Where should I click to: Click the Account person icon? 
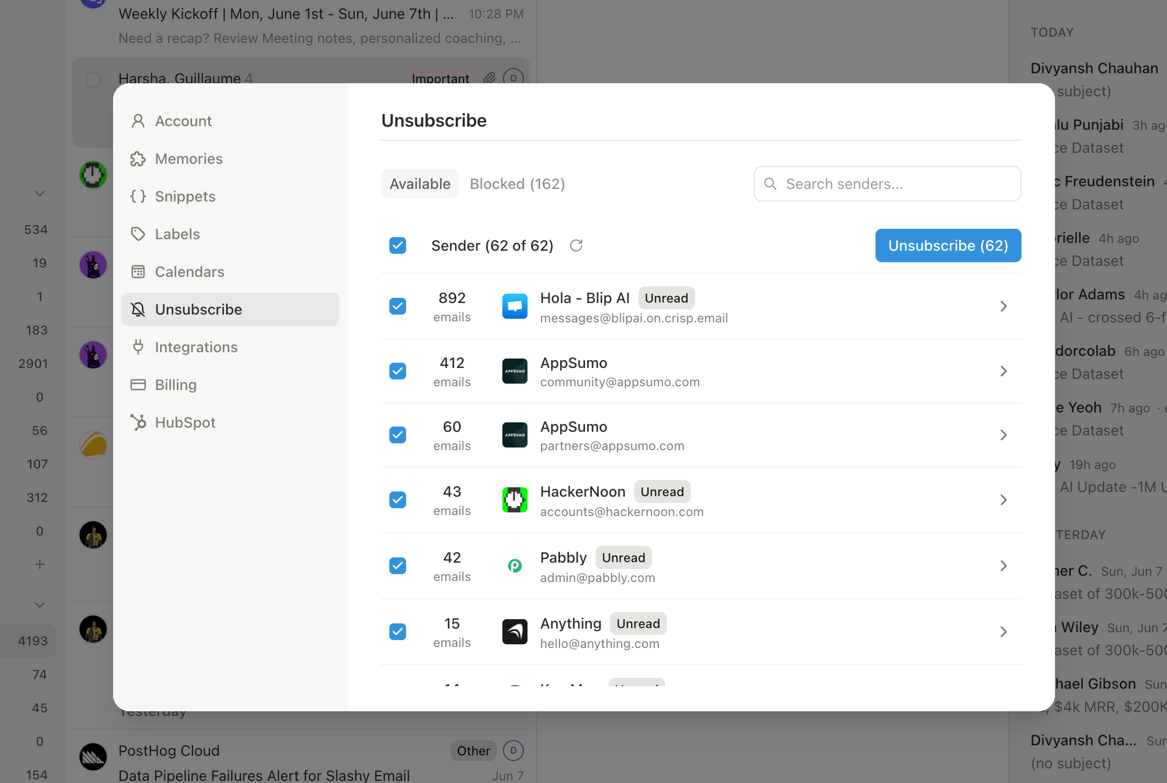tap(138, 121)
